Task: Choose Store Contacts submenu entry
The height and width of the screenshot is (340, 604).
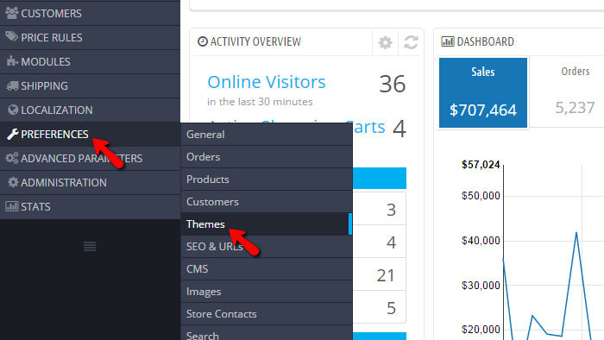Action: pyautogui.click(x=267, y=314)
